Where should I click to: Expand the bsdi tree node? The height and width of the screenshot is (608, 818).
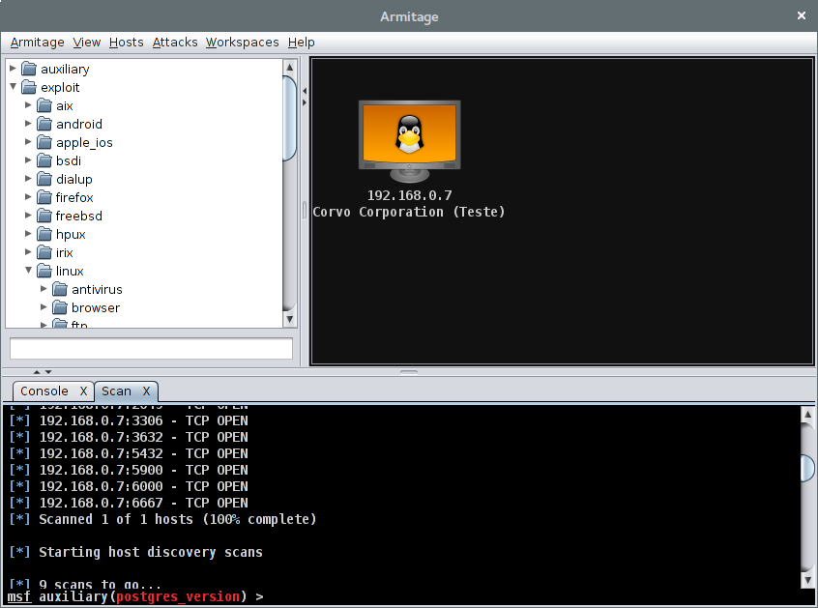pos(28,160)
